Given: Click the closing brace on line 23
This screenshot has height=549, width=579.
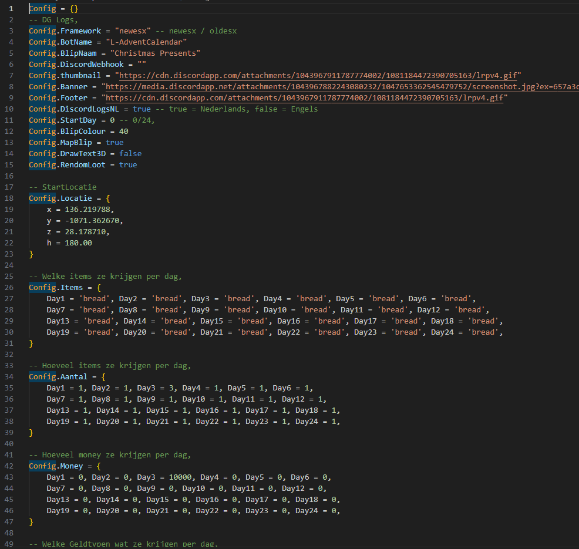Looking at the screenshot, I should [x=31, y=254].
